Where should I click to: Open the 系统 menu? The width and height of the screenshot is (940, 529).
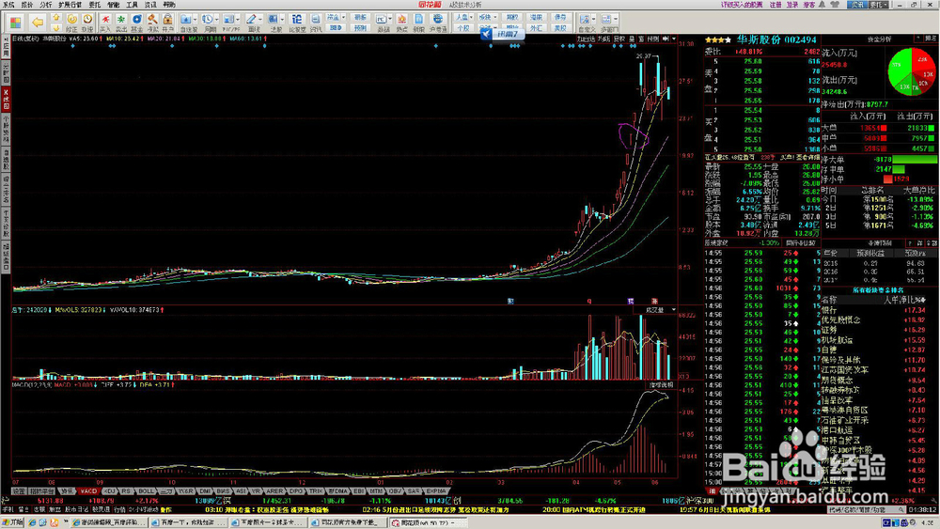(8, 5)
